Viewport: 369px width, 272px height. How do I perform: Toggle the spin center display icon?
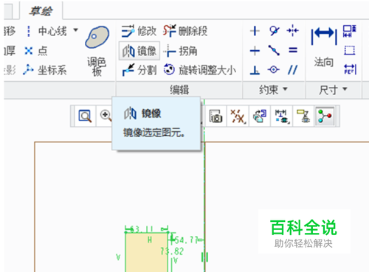[x=325, y=116]
